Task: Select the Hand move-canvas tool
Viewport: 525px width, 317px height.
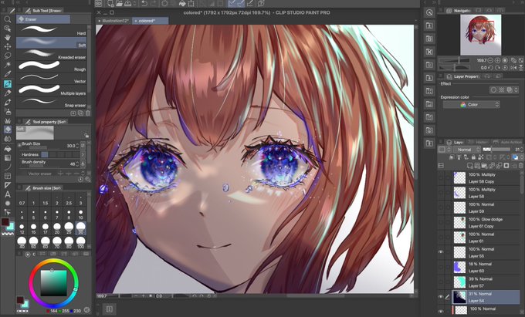Action: pyautogui.click(x=8, y=37)
